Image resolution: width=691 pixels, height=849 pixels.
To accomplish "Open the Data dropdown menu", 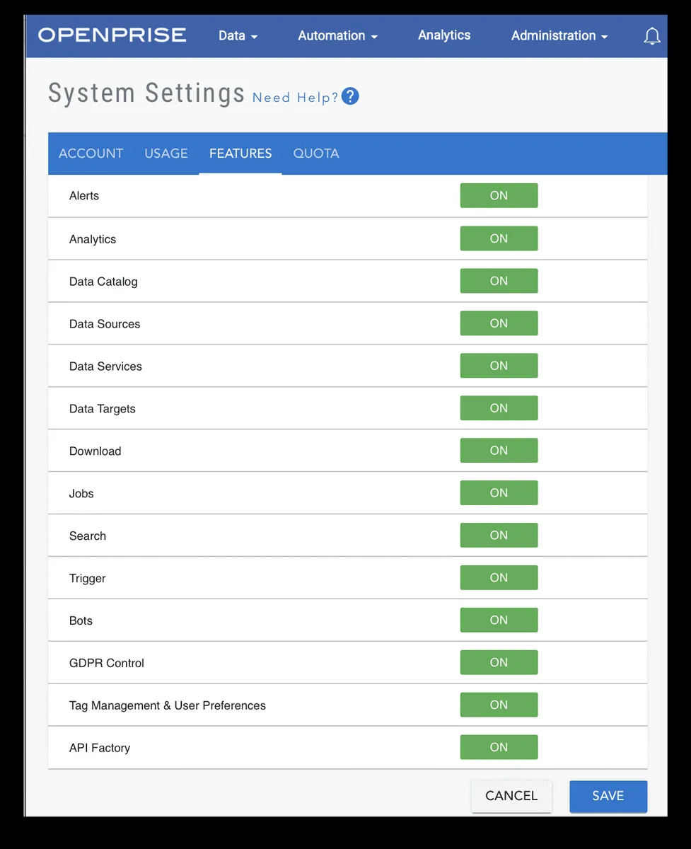I will [238, 35].
